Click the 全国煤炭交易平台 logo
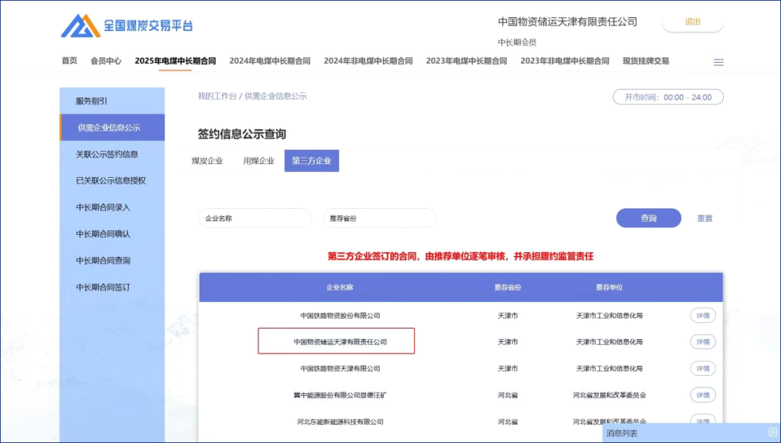This screenshot has width=781, height=443. tap(127, 26)
